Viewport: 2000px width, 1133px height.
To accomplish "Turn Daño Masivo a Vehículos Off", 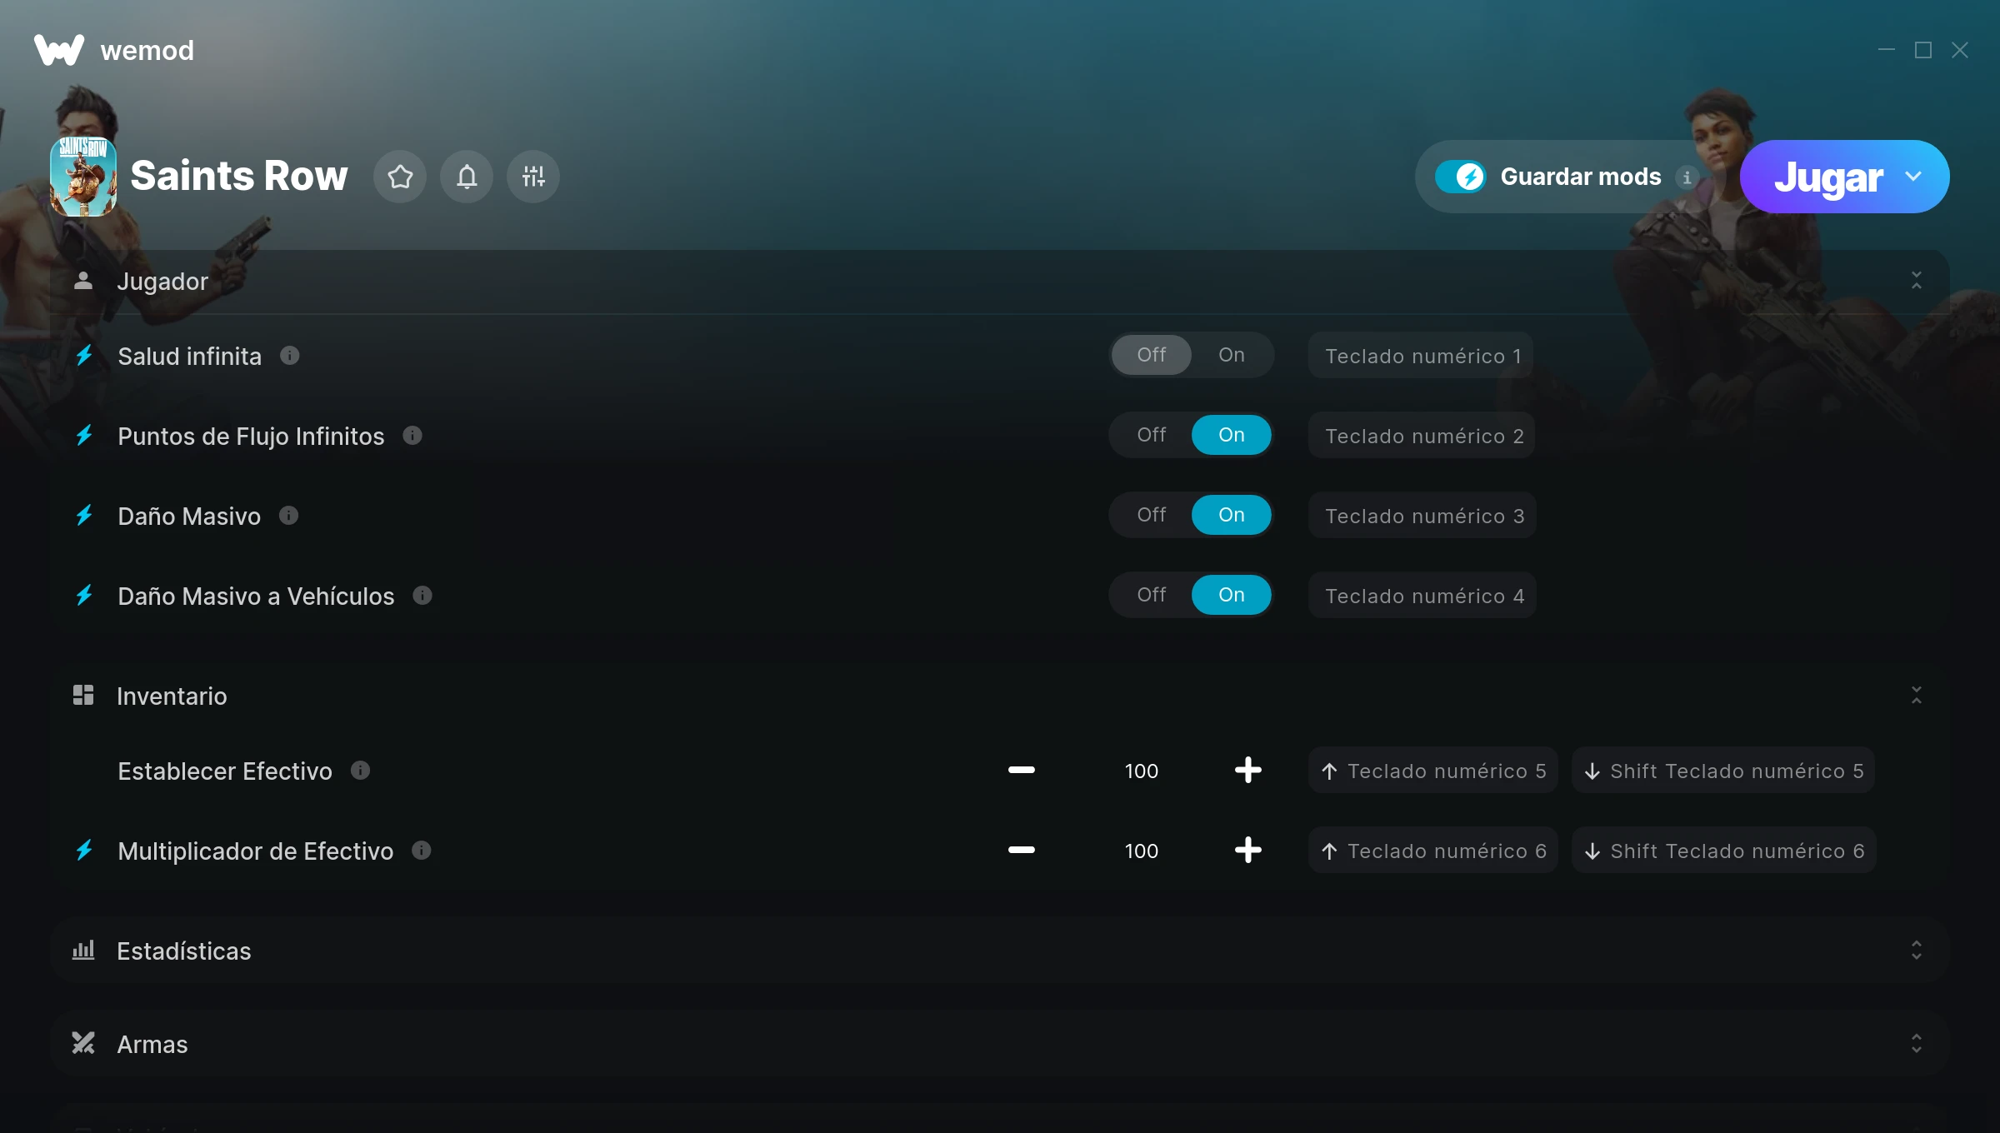I will [1152, 595].
